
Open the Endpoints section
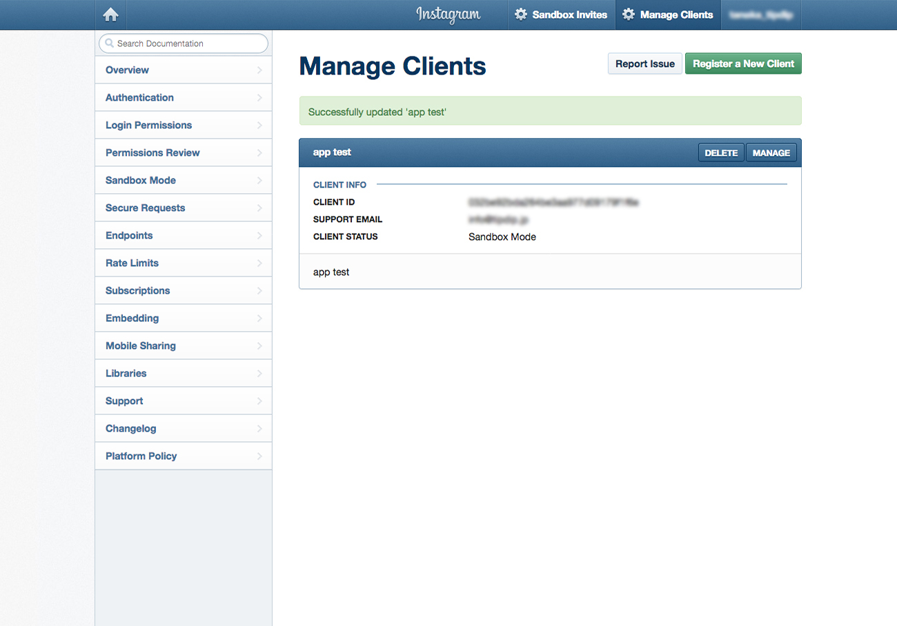pos(184,235)
